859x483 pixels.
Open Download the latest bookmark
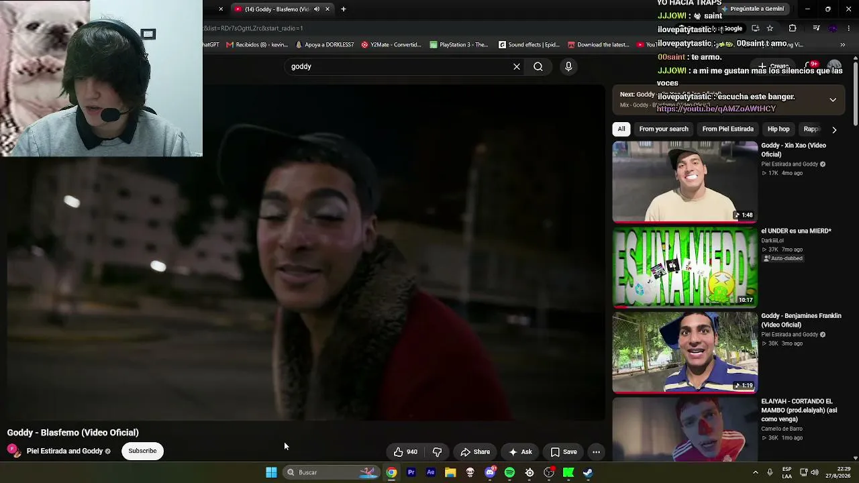coord(599,45)
